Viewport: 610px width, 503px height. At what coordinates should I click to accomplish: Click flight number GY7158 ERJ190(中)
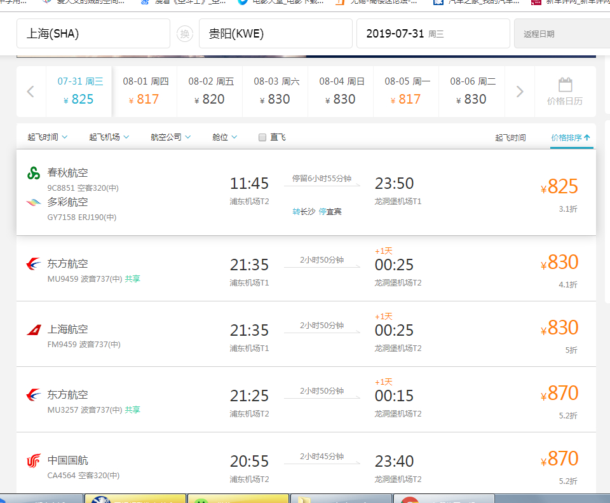tap(82, 217)
